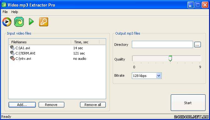The height and width of the screenshot is (120, 210).
Task: Click the Remove button
Action: tap(51, 105)
